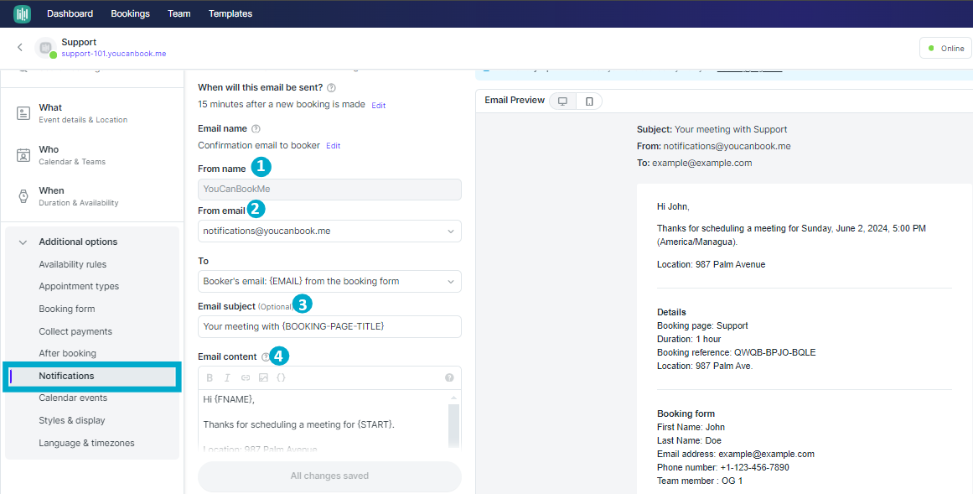Open the Dashboard menu
This screenshot has width=973, height=494.
click(x=70, y=13)
